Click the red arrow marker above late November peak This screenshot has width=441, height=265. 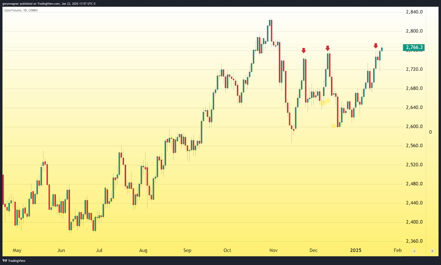coord(304,50)
